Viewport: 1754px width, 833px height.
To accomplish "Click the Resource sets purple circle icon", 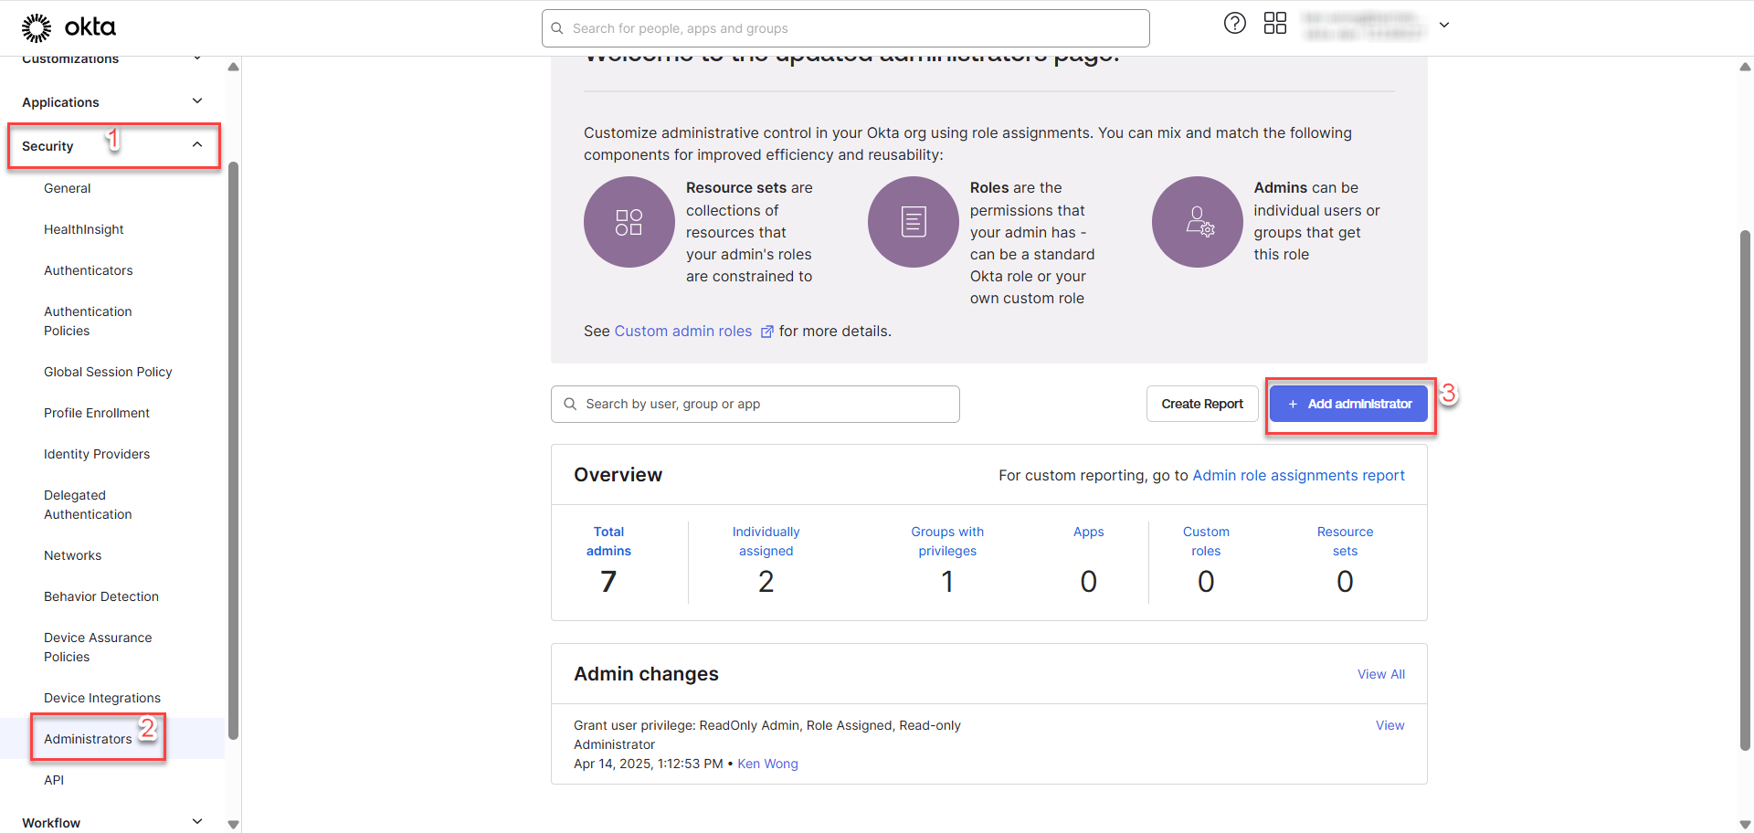I will click(x=629, y=222).
